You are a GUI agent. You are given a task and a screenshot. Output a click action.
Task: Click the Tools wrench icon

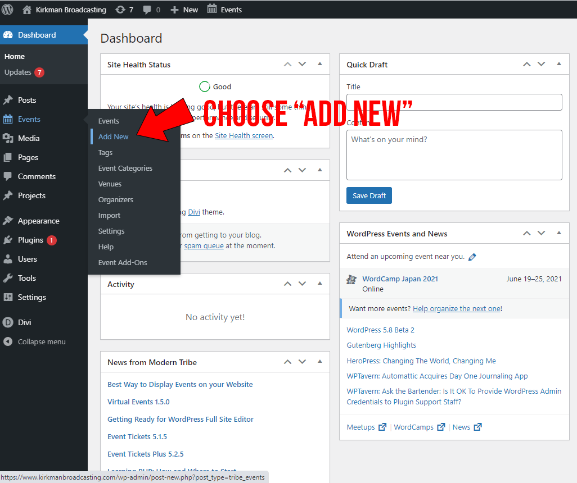pos(8,278)
